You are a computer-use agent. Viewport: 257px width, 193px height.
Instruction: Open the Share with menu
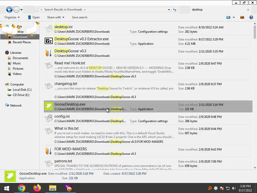coord(55,17)
